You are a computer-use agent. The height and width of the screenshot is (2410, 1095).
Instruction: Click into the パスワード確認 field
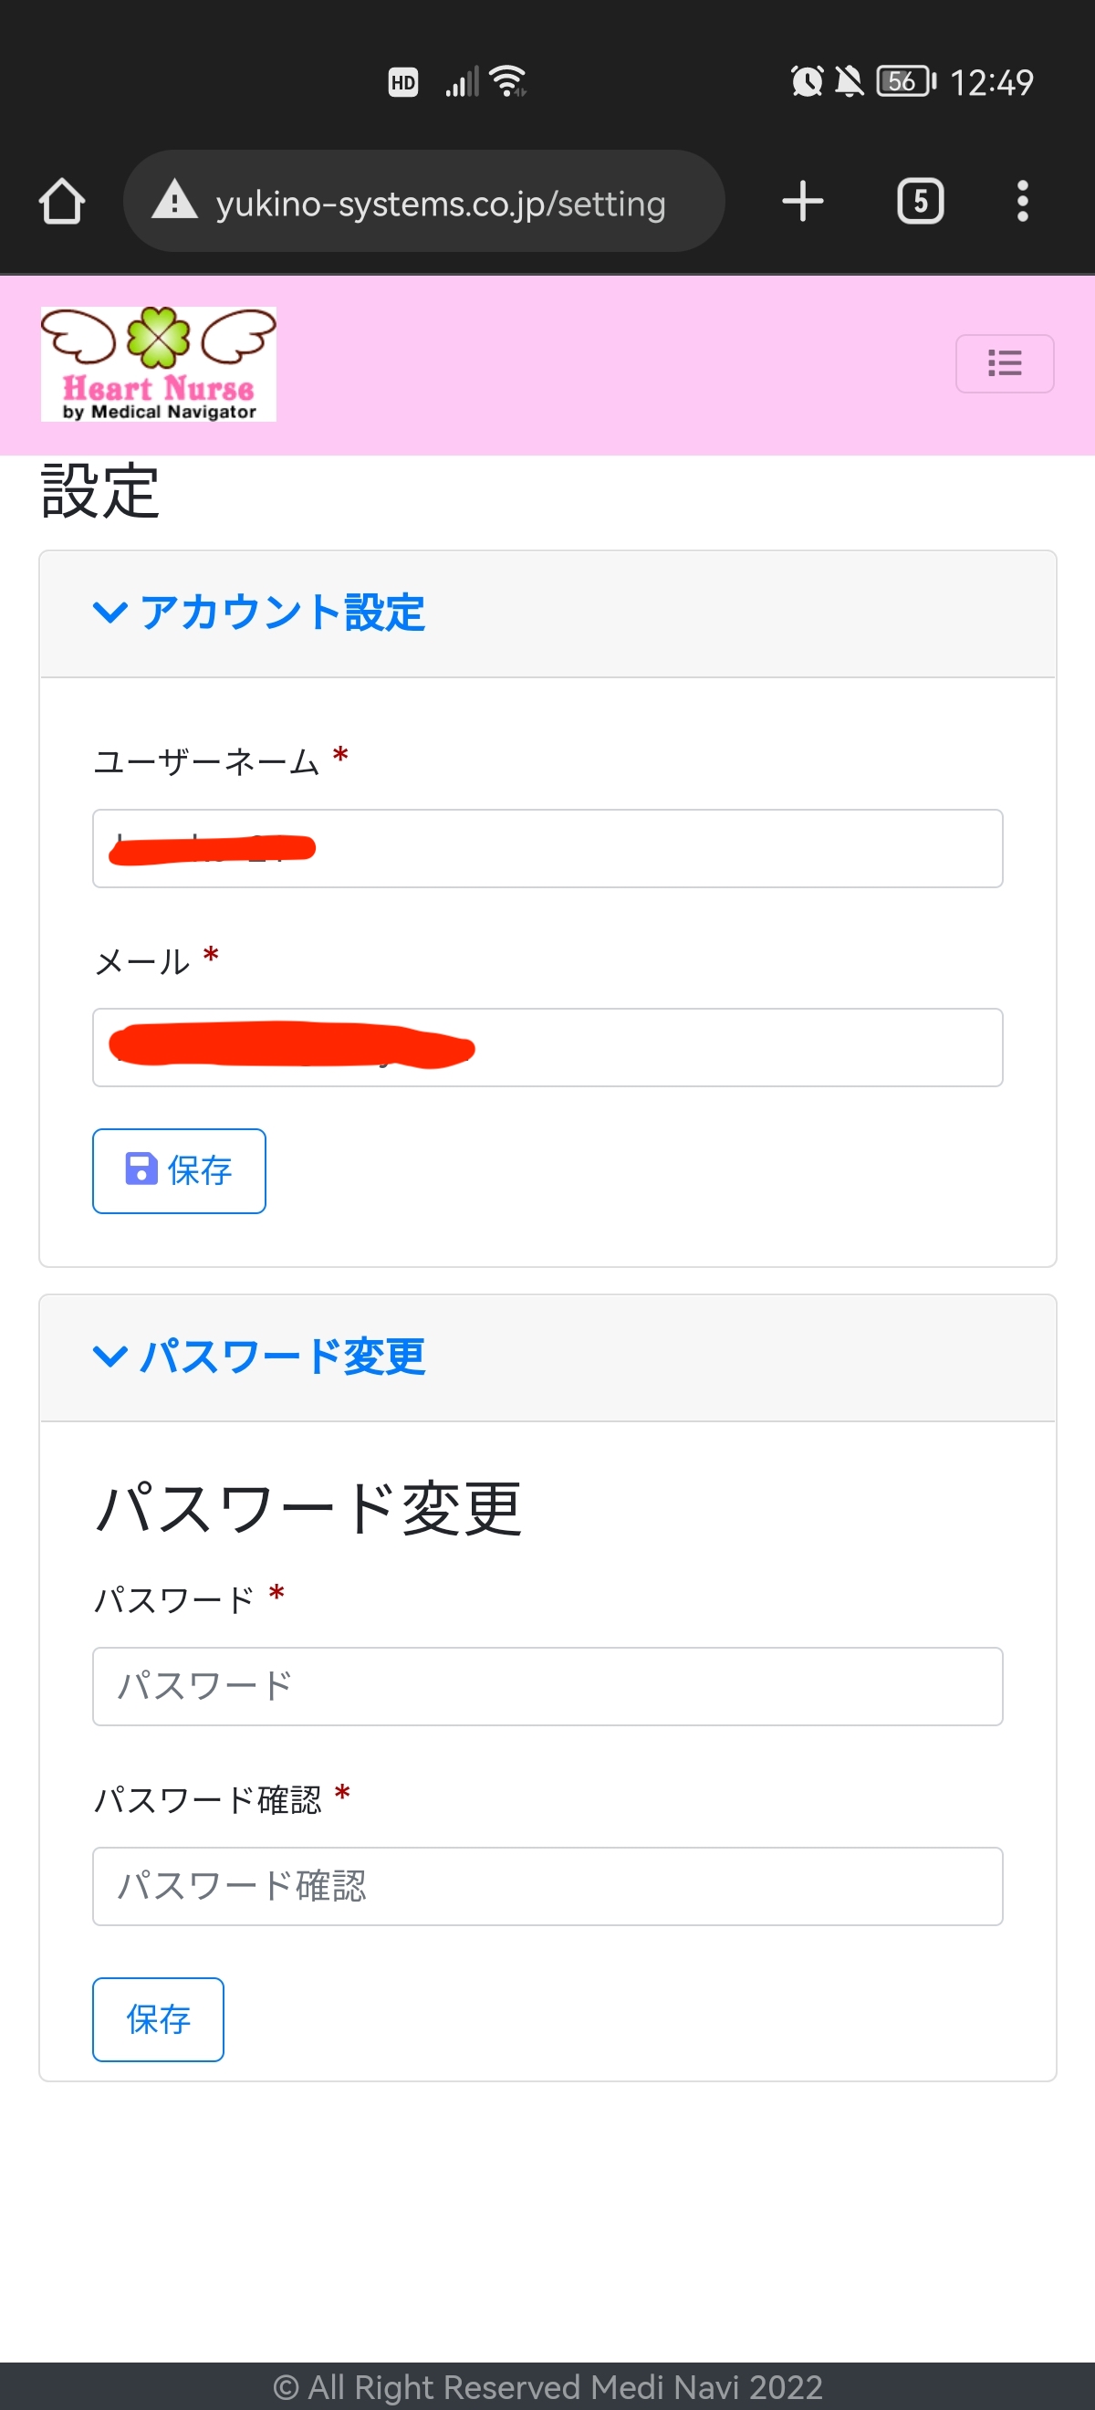pos(547,1885)
